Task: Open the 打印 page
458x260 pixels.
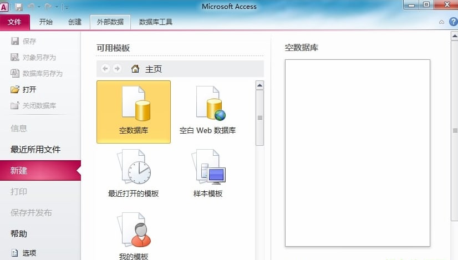Action: coord(19,192)
